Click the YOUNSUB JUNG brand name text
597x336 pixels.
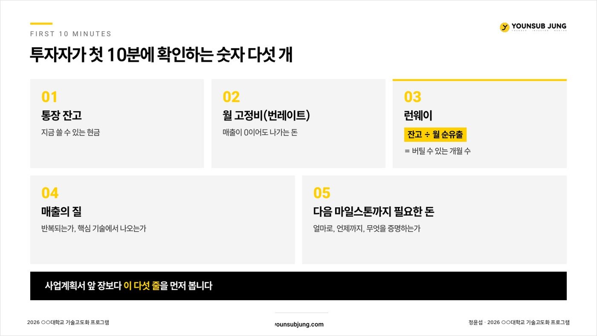[539, 26]
